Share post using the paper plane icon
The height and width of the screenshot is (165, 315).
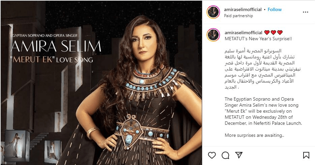[x=239, y=155]
